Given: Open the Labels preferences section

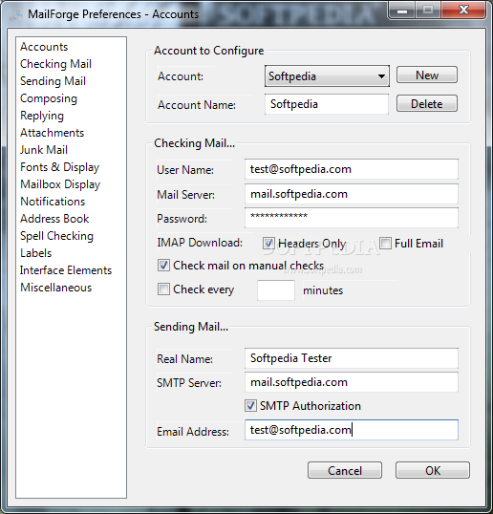Looking at the screenshot, I should (x=36, y=253).
